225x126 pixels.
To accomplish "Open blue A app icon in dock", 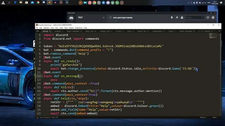I will coord(103,3).
